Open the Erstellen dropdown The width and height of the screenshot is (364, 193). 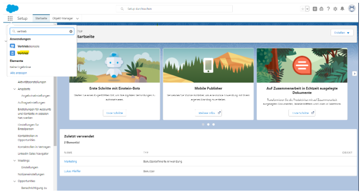341,33
